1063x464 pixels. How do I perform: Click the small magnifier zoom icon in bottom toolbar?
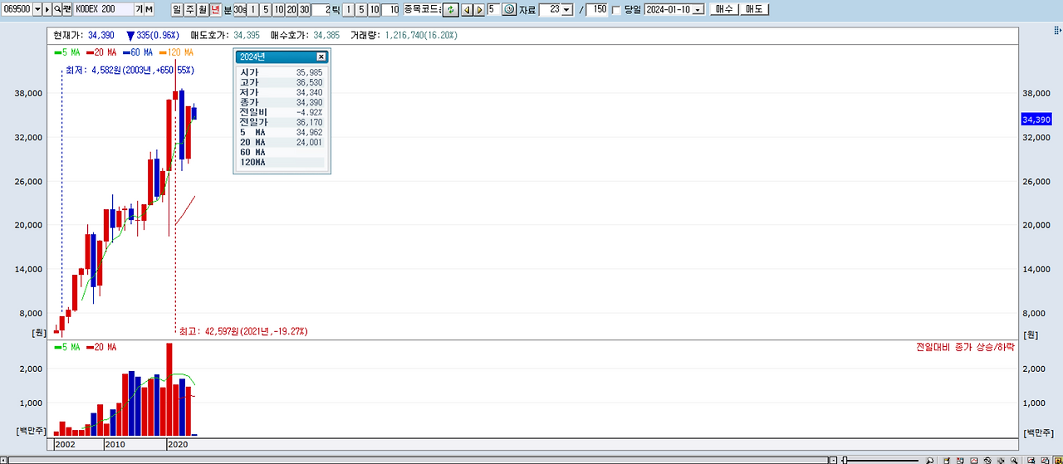(1013, 460)
